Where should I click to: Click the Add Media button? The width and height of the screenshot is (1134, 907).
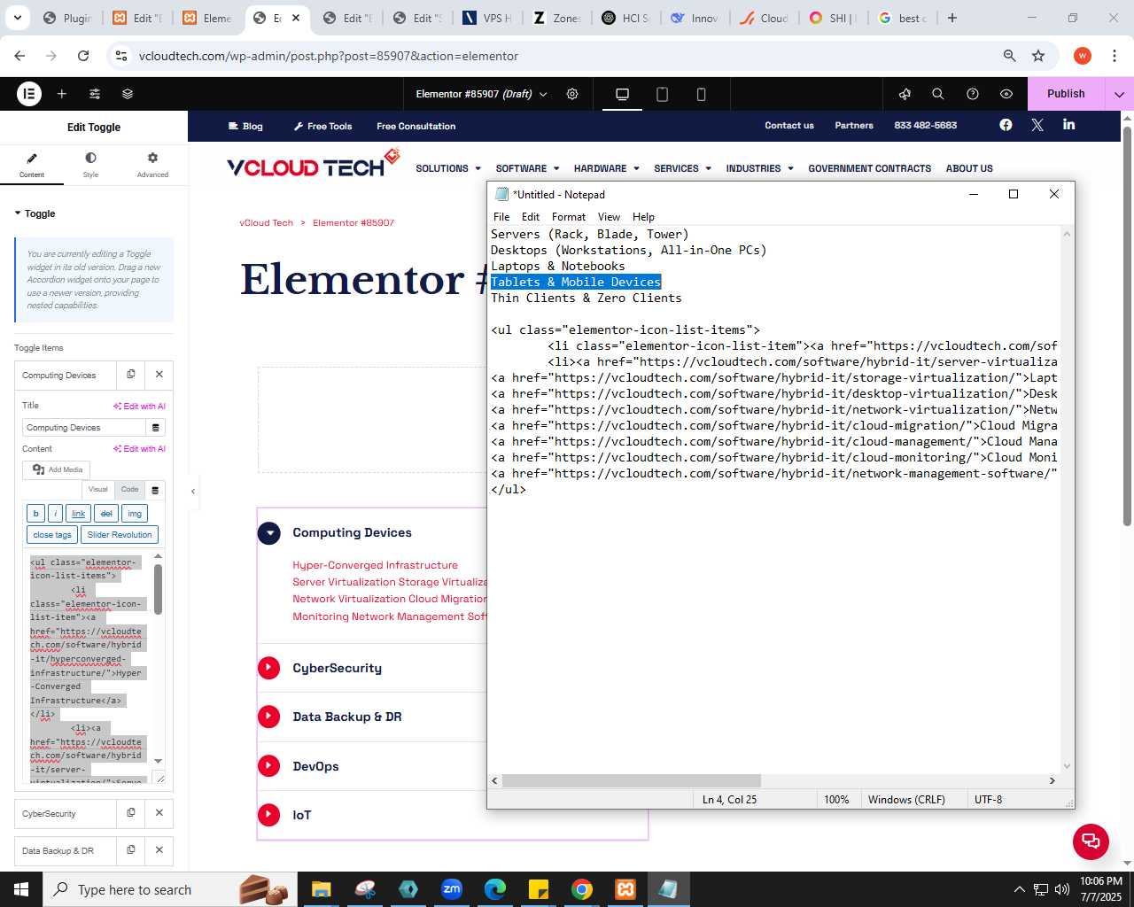point(58,469)
